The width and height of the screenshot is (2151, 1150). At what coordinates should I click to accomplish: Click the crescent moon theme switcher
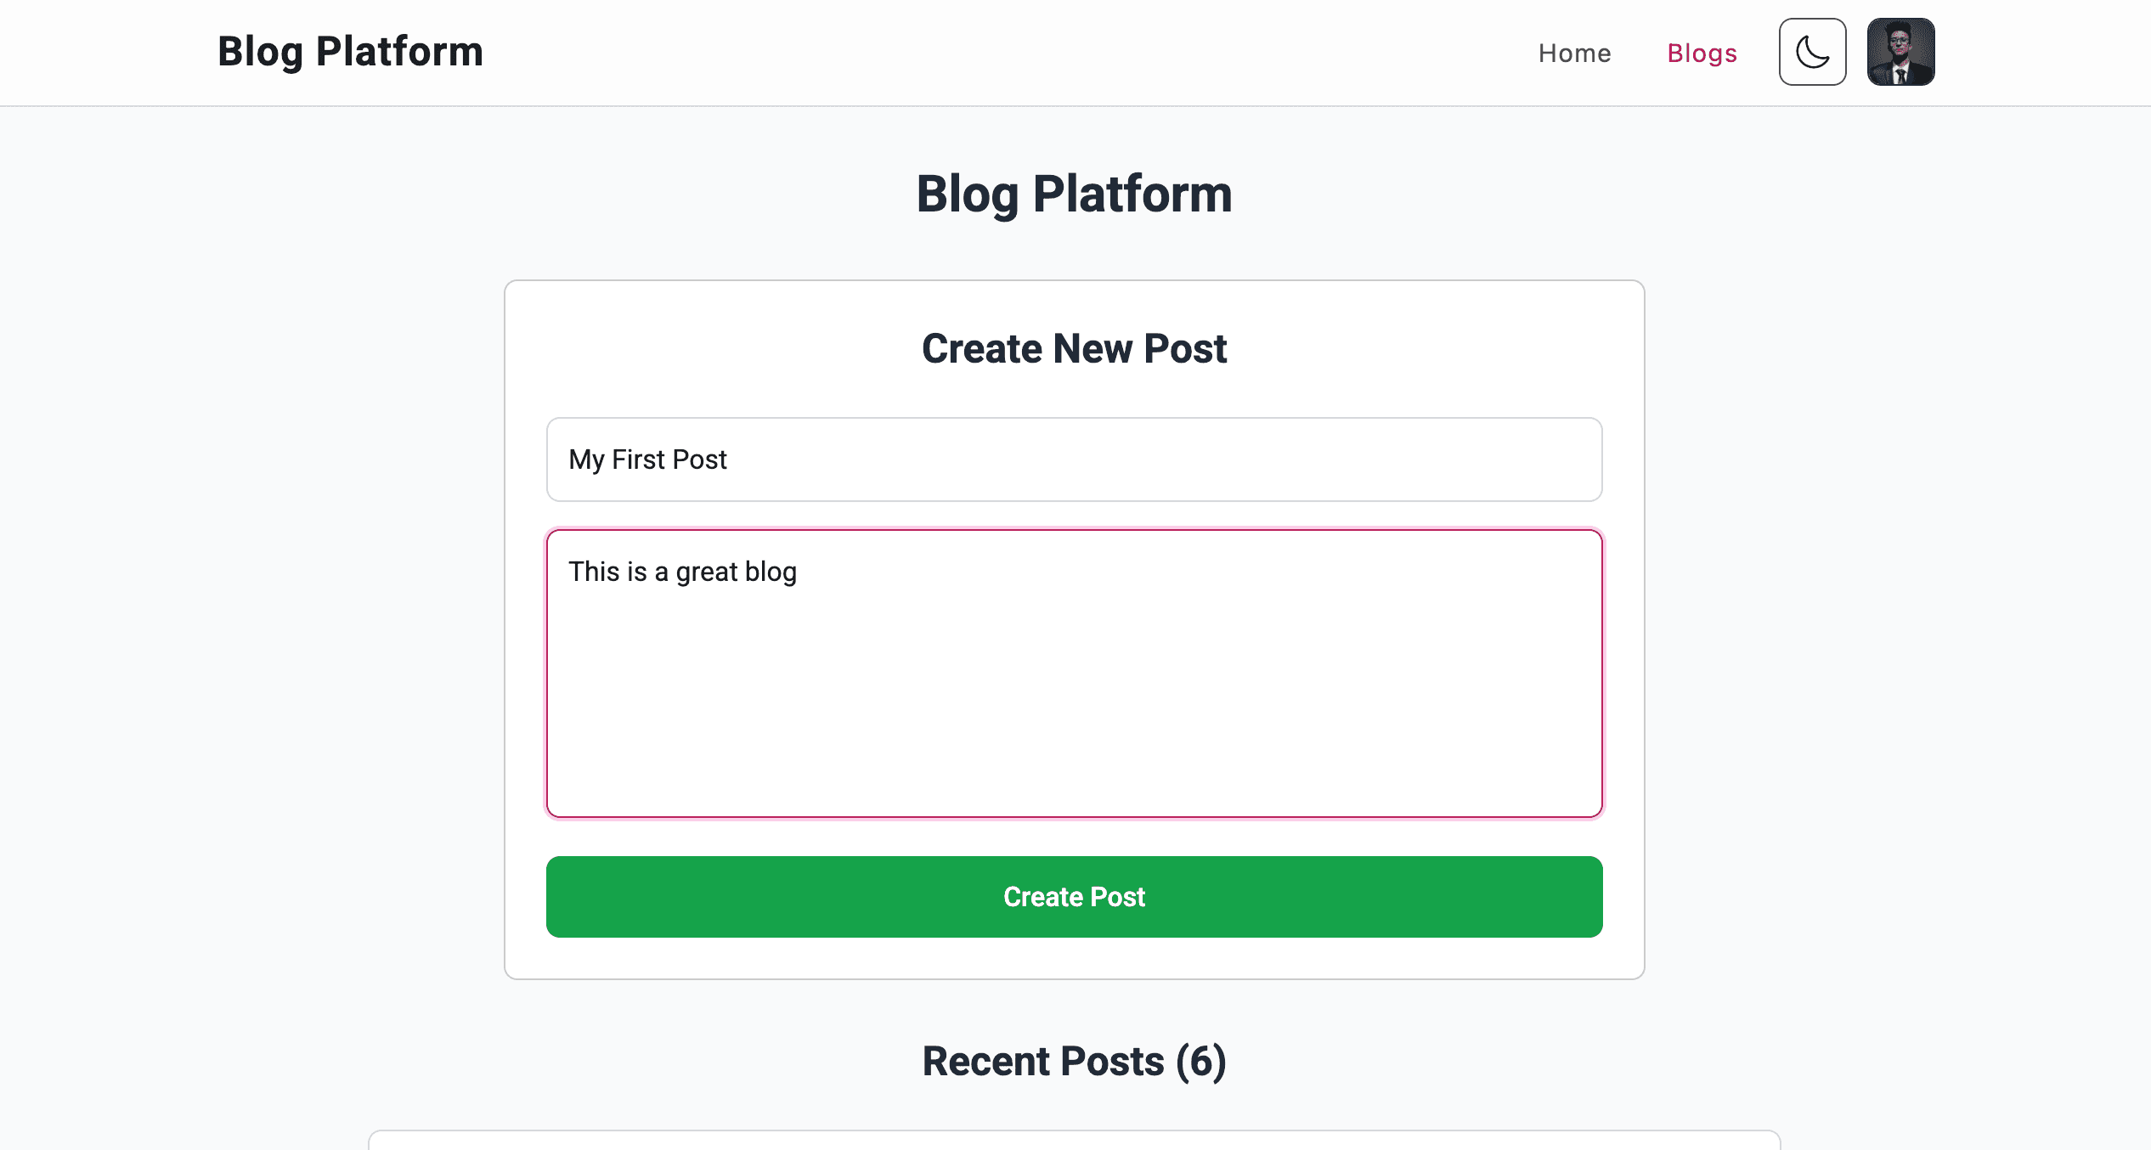tap(1812, 52)
